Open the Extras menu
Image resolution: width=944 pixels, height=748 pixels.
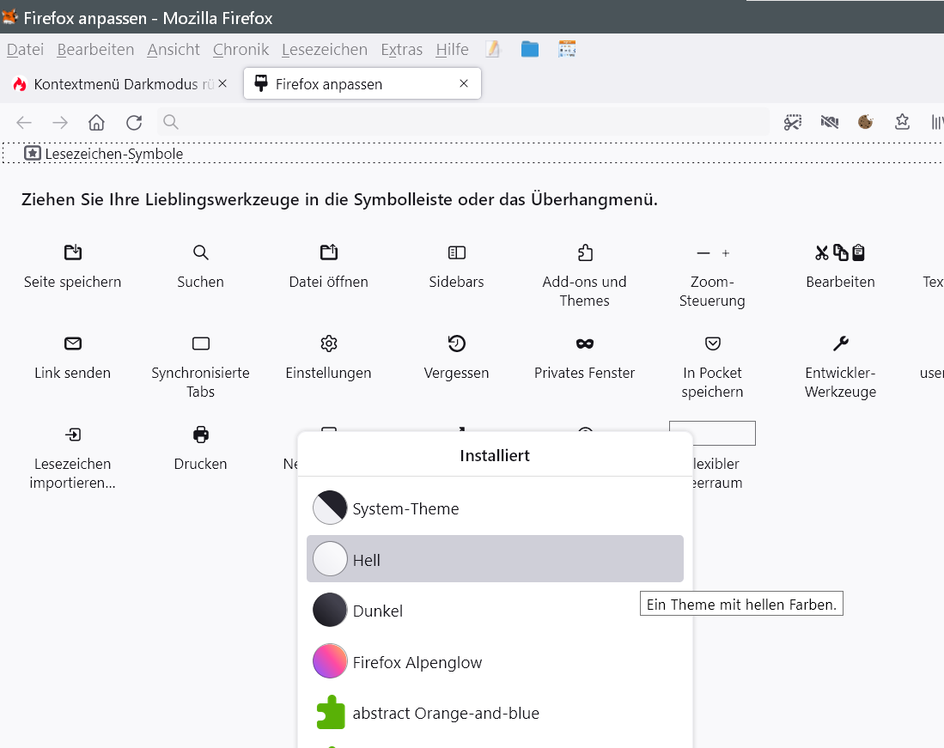coord(401,50)
